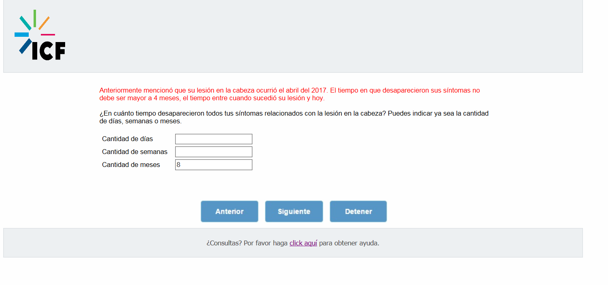Click the ¿Consultas? footer text

pos(224,243)
